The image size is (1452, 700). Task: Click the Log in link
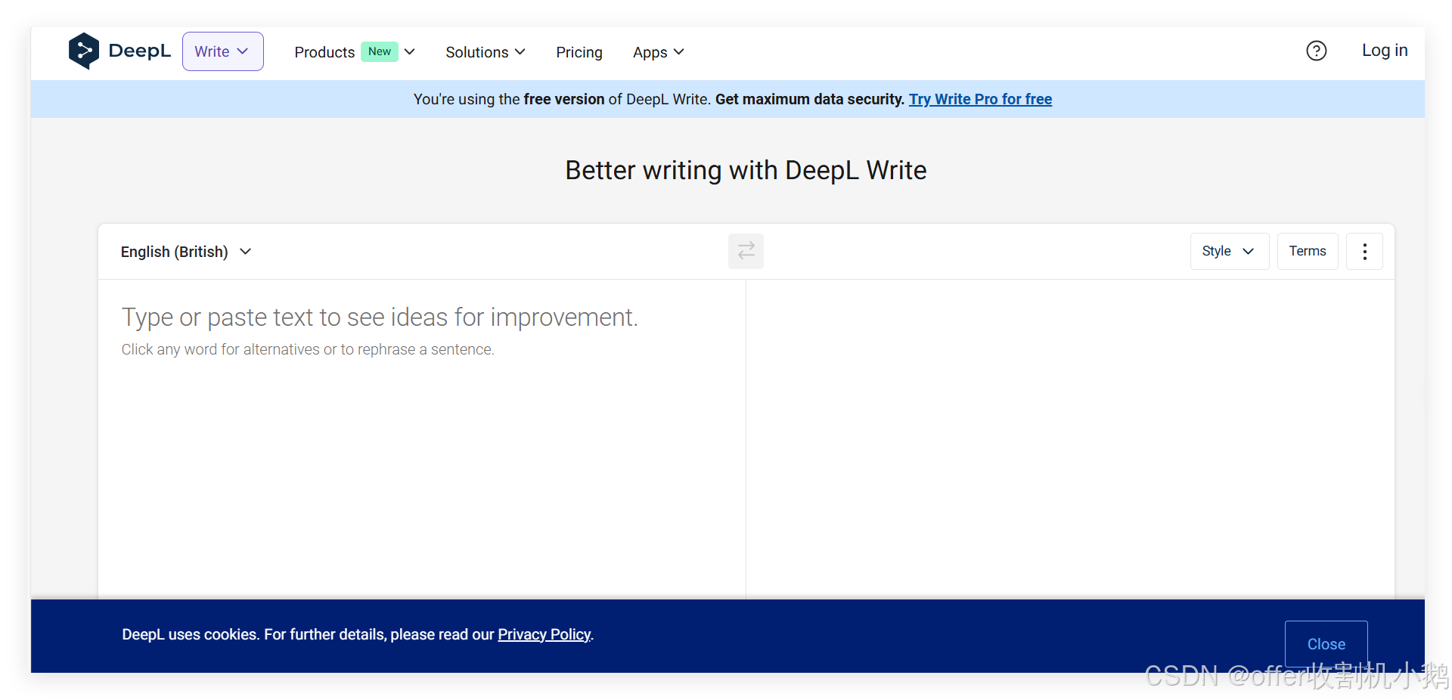[1385, 51]
